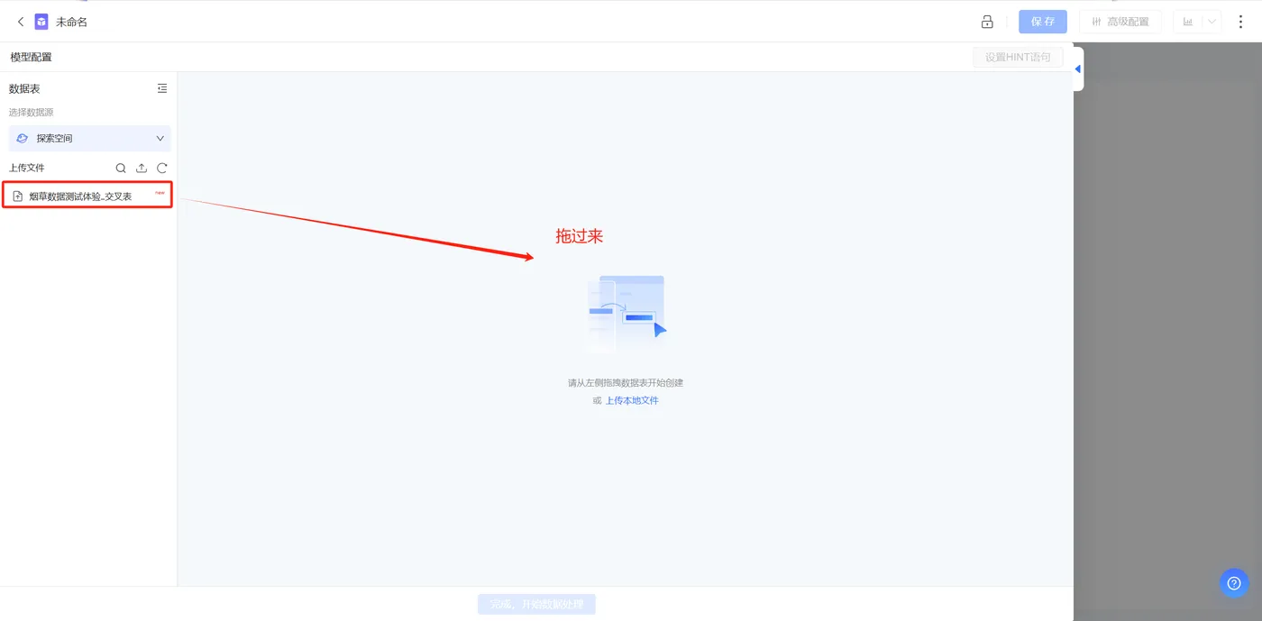Click the planet icon in 探索空间 selector

point(23,139)
